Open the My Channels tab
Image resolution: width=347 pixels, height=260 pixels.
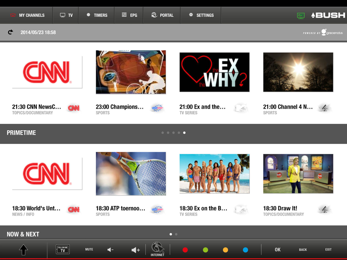pos(27,15)
